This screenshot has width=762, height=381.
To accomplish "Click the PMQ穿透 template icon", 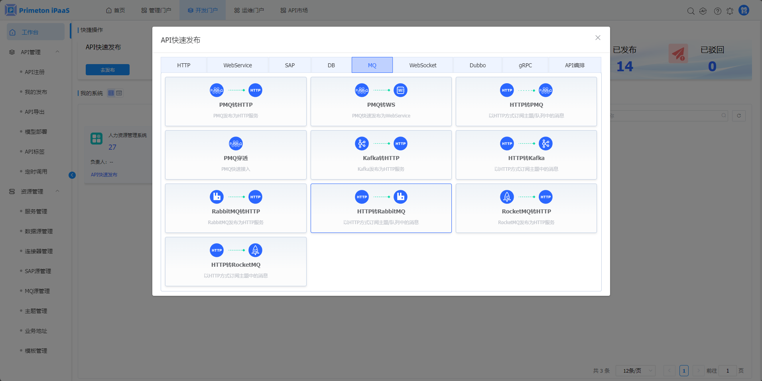I will (236, 144).
